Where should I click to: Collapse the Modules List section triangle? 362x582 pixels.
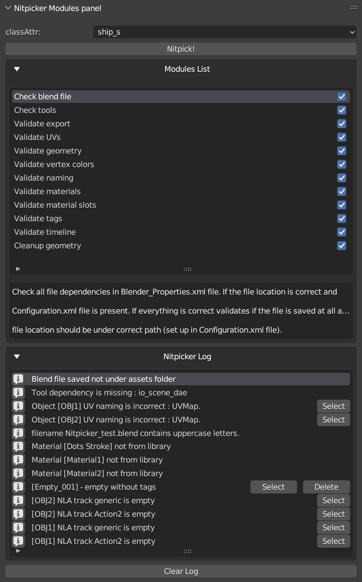pyautogui.click(x=17, y=69)
